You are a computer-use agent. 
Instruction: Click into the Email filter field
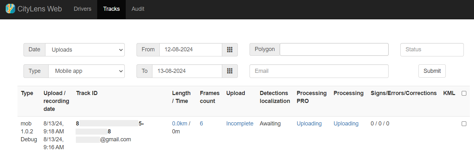pos(319,71)
